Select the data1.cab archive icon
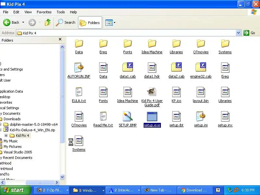 128,67
